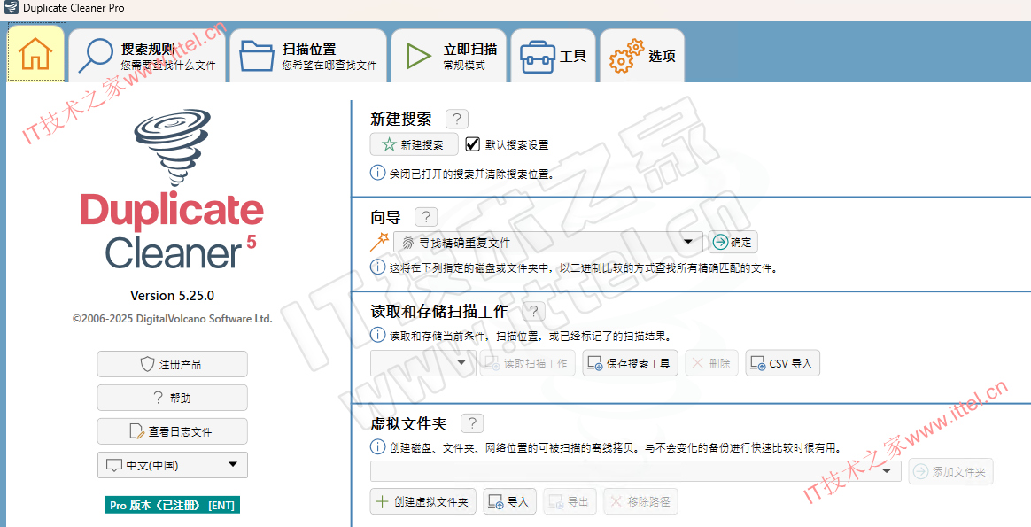Click 查看日志文件 button

172,431
